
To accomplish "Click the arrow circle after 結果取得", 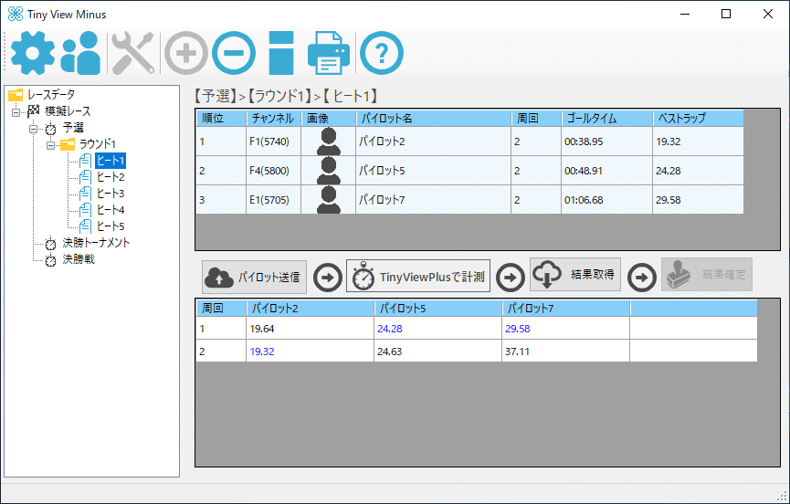I will pos(641,277).
